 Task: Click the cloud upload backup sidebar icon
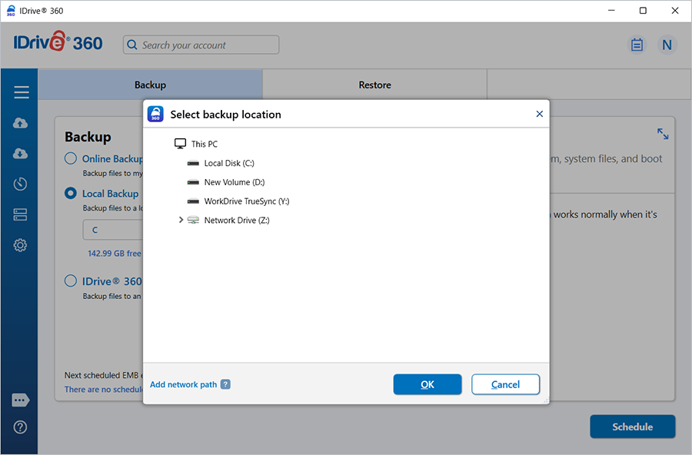tap(21, 123)
